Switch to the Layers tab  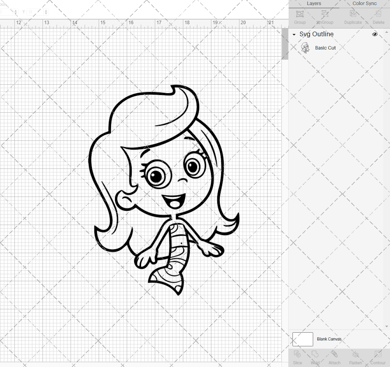click(314, 4)
